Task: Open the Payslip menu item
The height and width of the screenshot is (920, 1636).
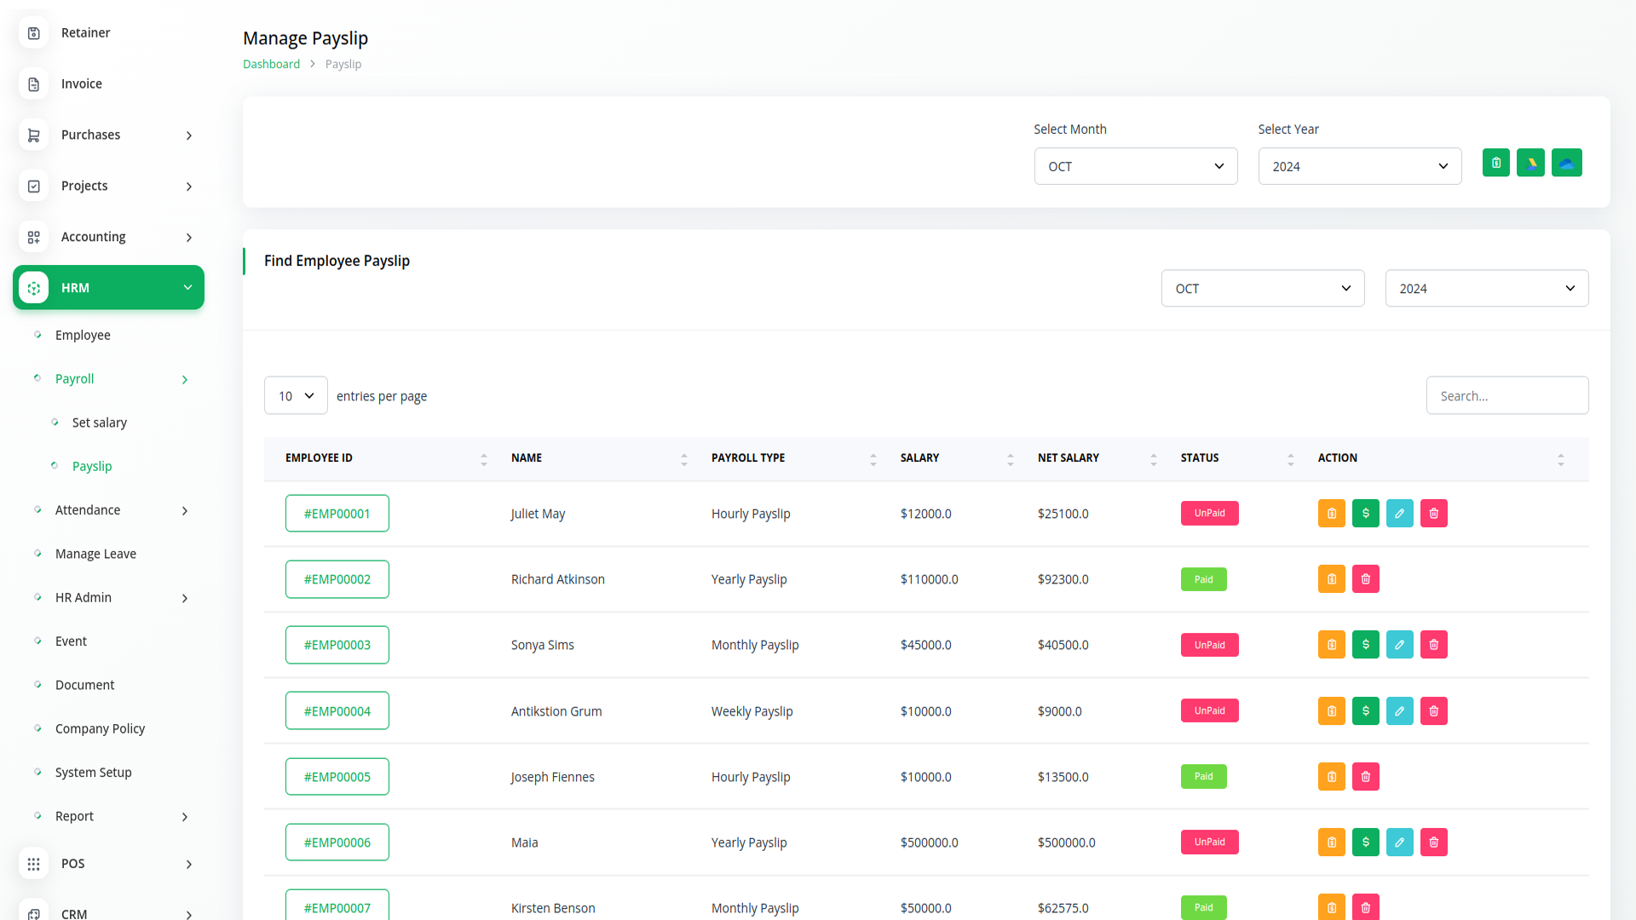Action: (x=92, y=467)
